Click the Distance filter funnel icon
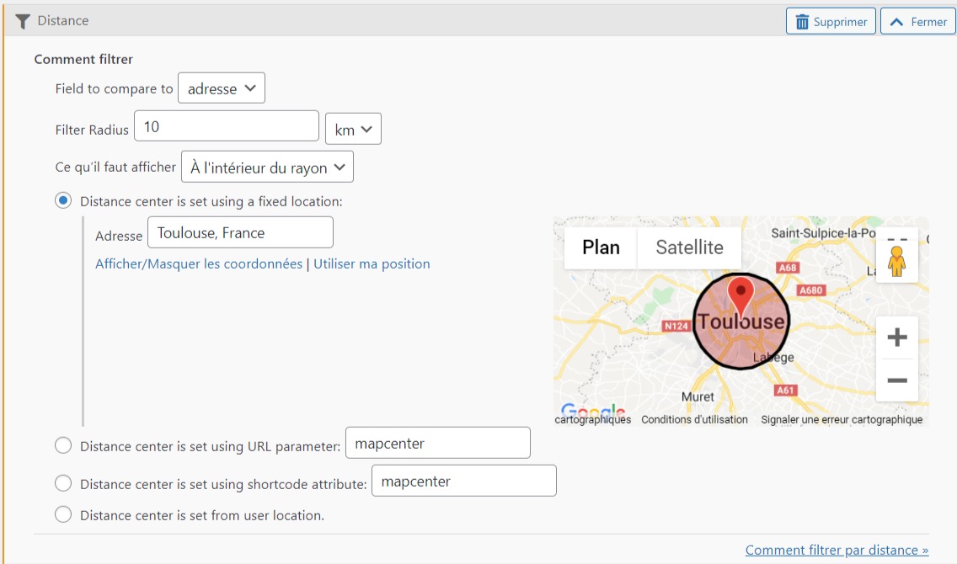 tap(23, 21)
